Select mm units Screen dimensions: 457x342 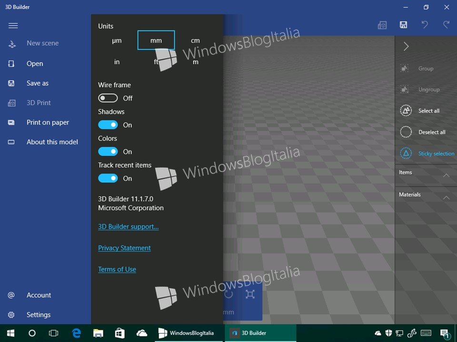click(x=156, y=40)
